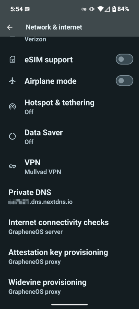Image resolution: width=139 pixels, height=309 pixels.
Task: Open Hotspot & tethering settings
Action: (x=70, y=107)
